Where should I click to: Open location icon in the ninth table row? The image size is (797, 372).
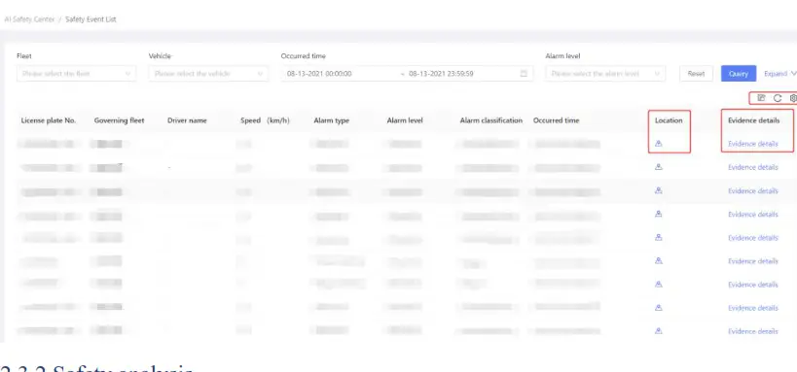pos(658,331)
